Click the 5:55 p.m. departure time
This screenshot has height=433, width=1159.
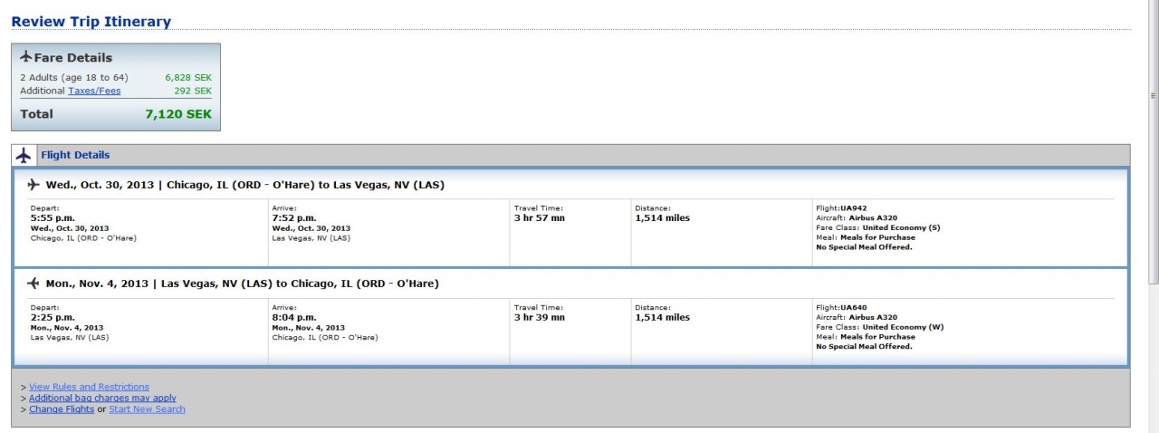pos(53,218)
